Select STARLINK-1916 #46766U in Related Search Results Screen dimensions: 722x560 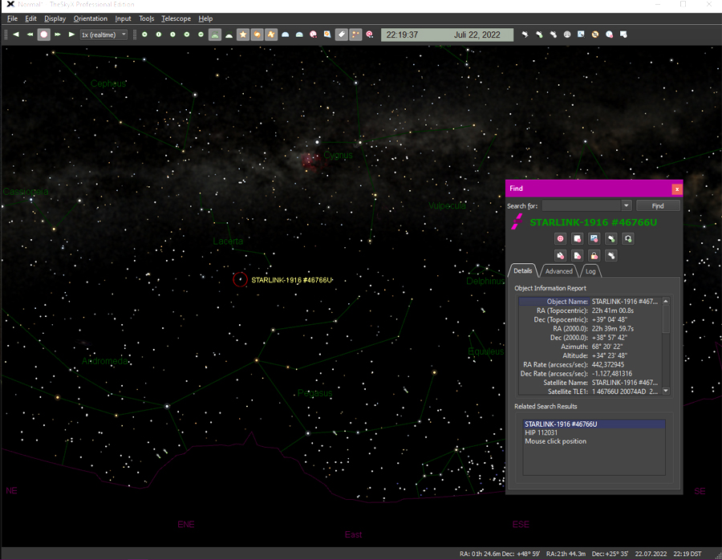pyautogui.click(x=594, y=424)
